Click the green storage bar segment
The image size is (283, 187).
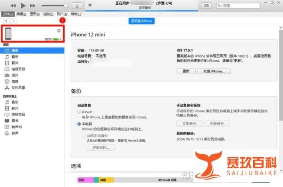pyautogui.click(x=96, y=180)
